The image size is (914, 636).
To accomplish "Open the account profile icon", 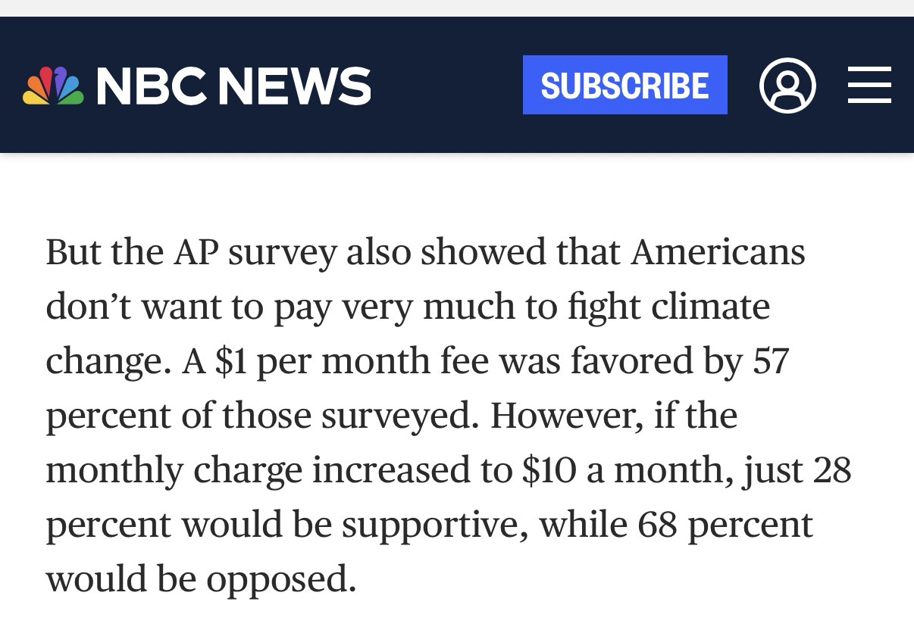I will click(x=787, y=86).
